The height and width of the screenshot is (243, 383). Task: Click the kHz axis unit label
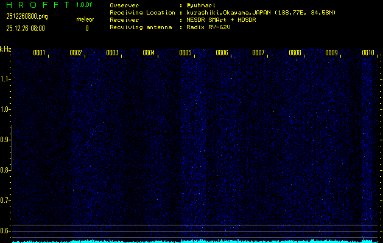click(x=5, y=49)
